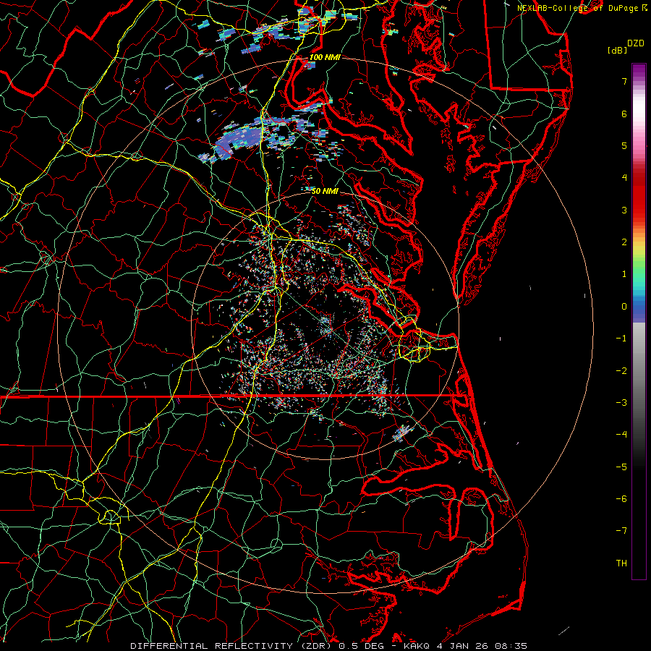Click the "-4" value on the color scale
Screen dimensions: 651x651
tap(621, 435)
